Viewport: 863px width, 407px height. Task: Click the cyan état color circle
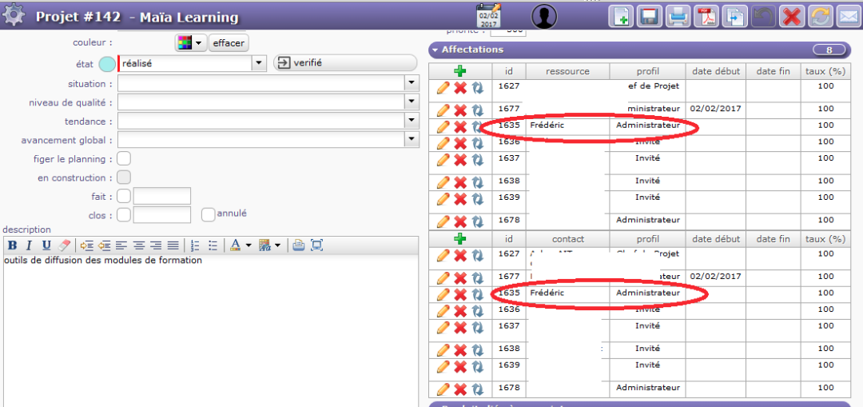107,64
